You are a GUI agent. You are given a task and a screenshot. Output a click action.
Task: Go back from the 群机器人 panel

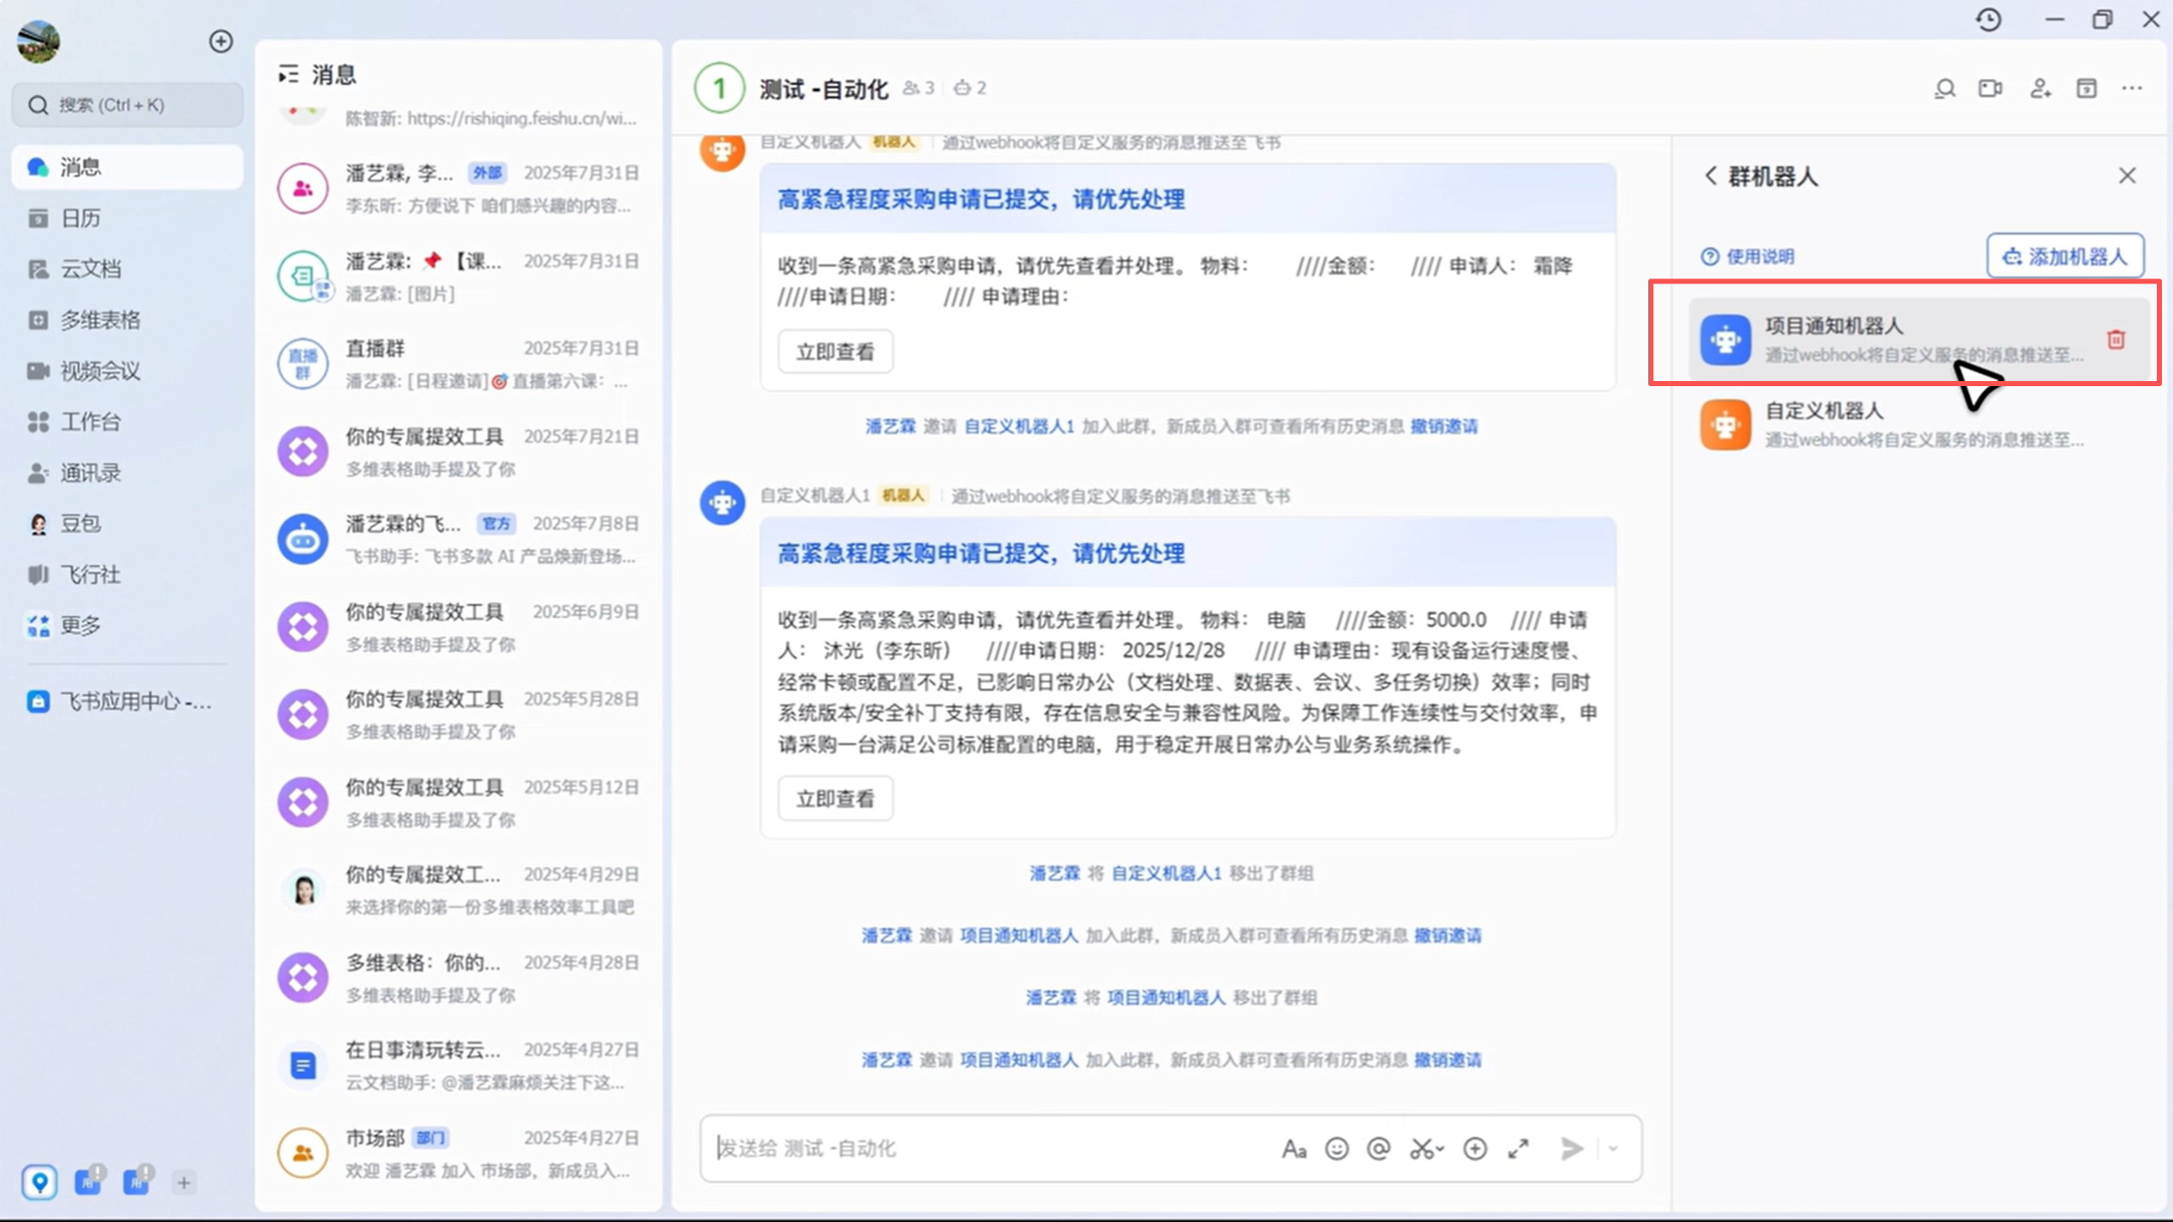pos(1710,176)
